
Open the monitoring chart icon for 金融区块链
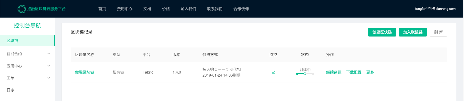[x=273, y=72]
